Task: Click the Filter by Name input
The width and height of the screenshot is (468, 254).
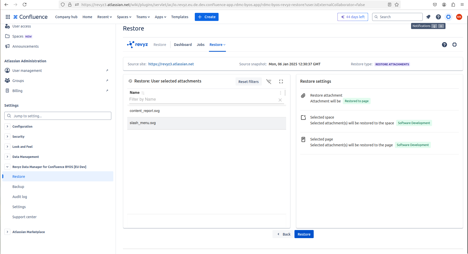Action: pyautogui.click(x=202, y=99)
